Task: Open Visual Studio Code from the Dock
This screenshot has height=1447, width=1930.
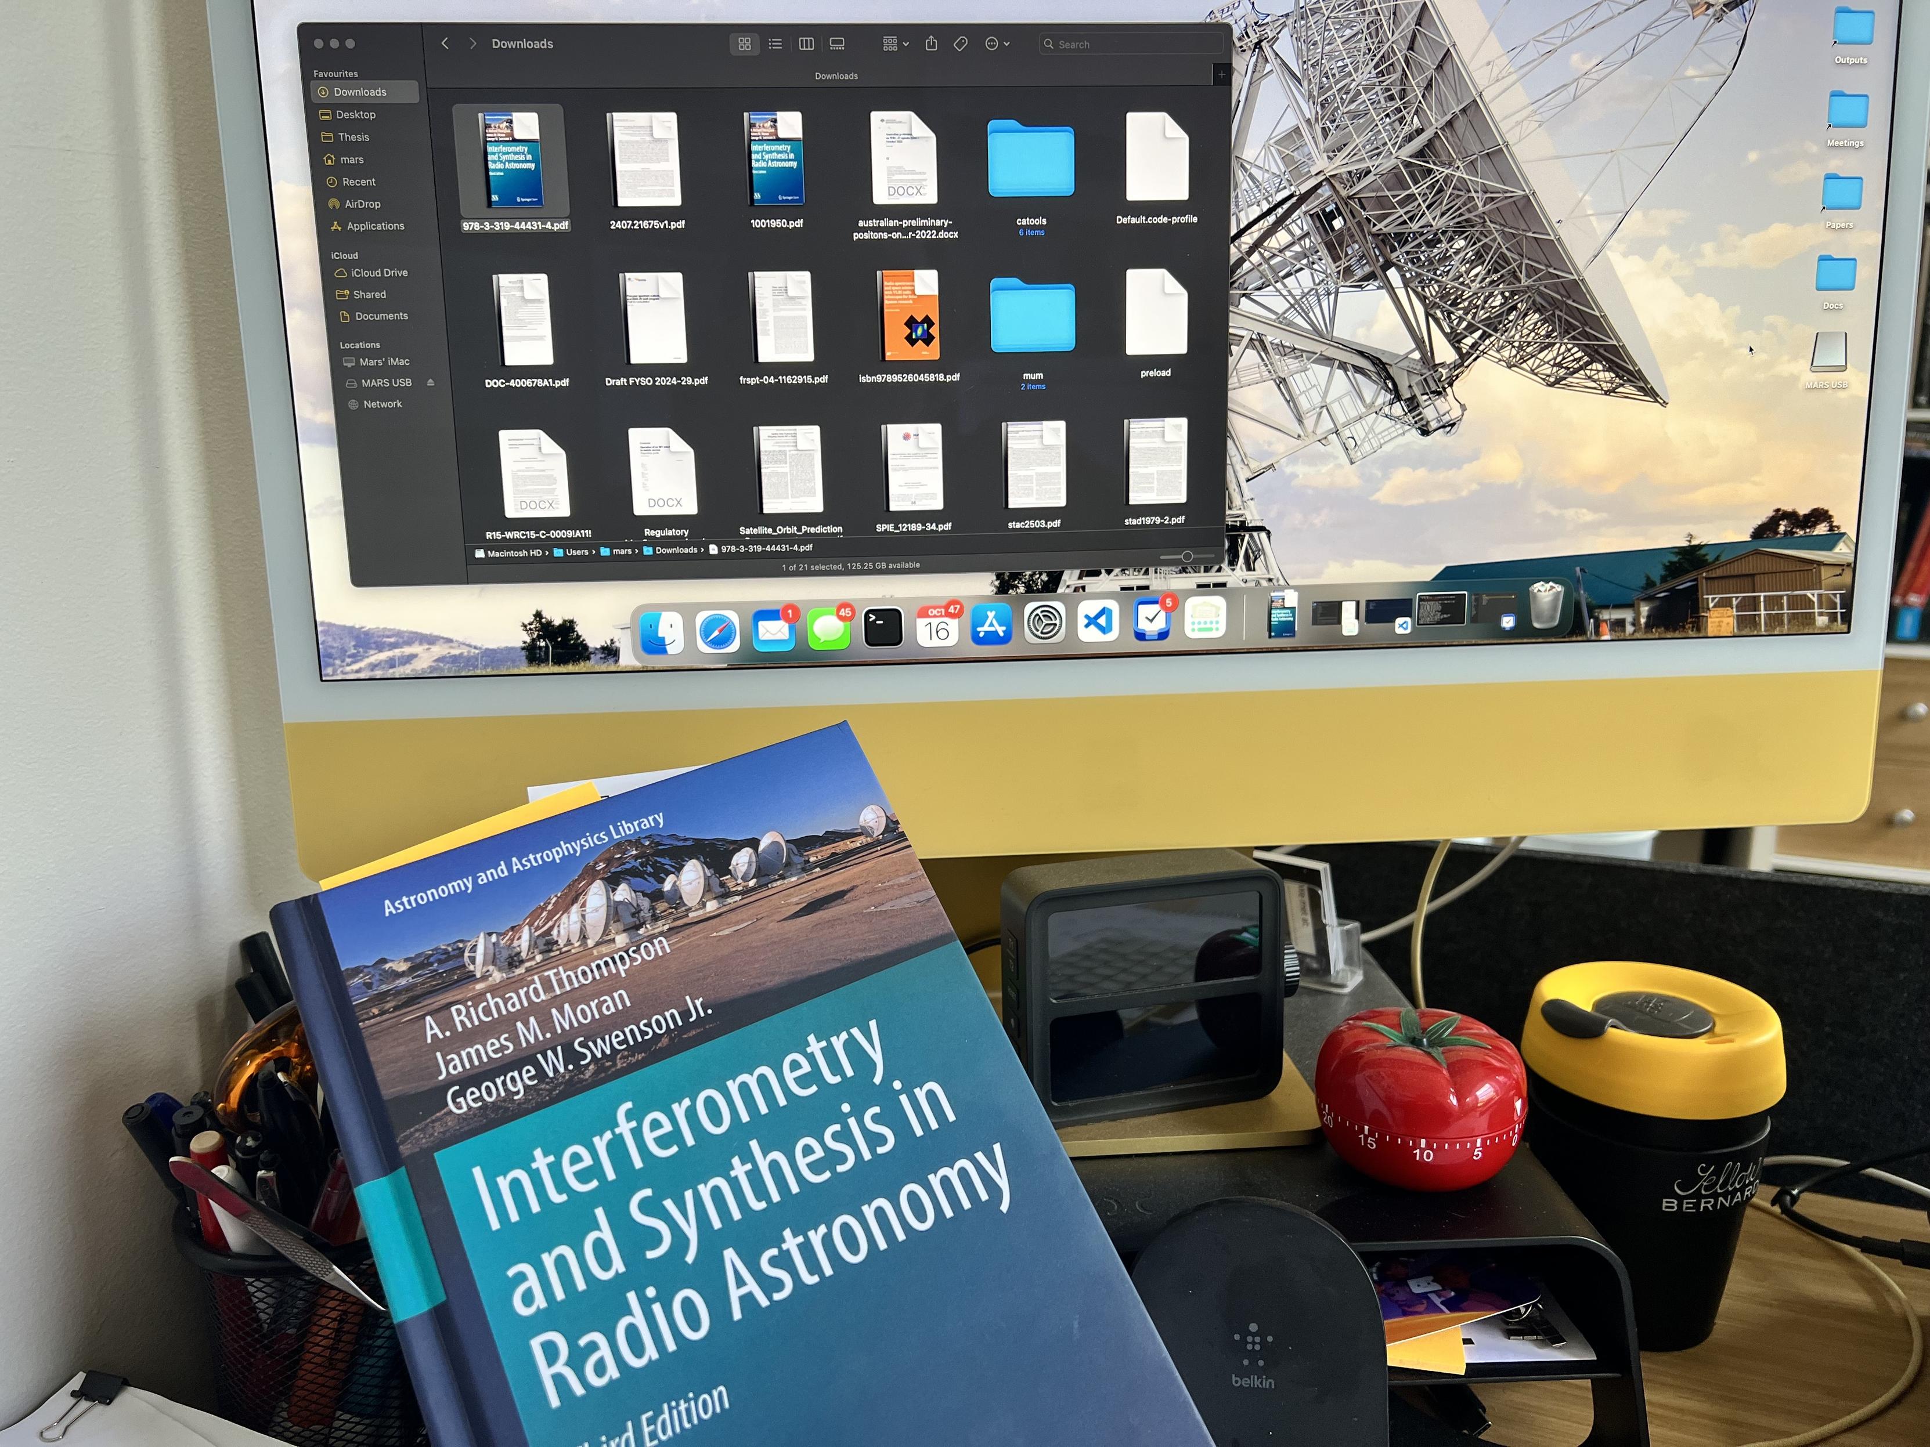Action: point(1098,623)
